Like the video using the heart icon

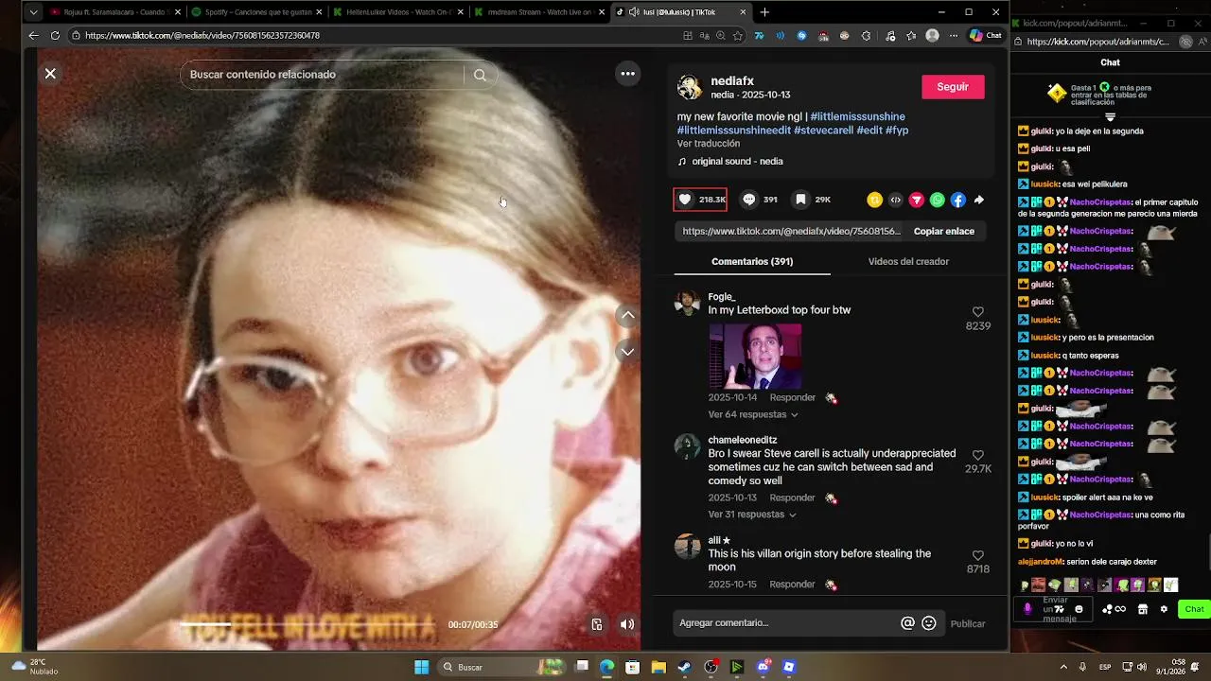(686, 200)
